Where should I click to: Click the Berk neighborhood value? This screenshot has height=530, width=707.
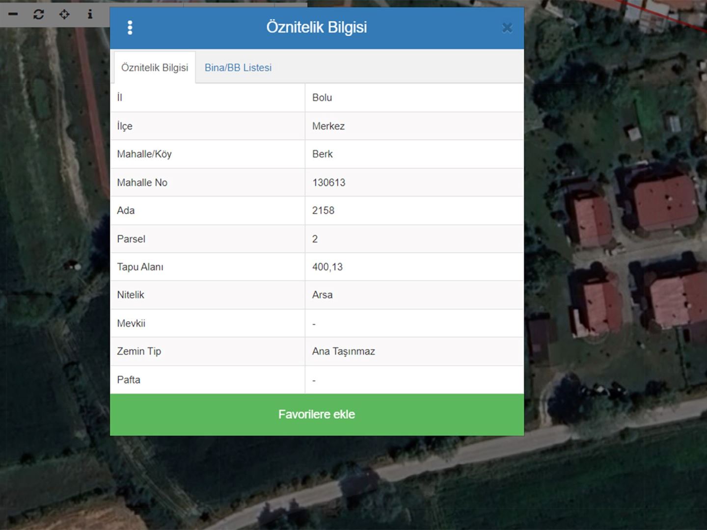tap(323, 154)
